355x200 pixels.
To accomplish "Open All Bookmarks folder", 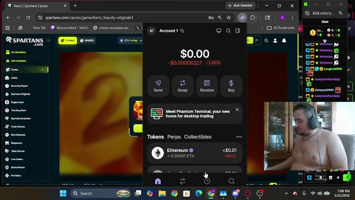I will [x=281, y=28].
